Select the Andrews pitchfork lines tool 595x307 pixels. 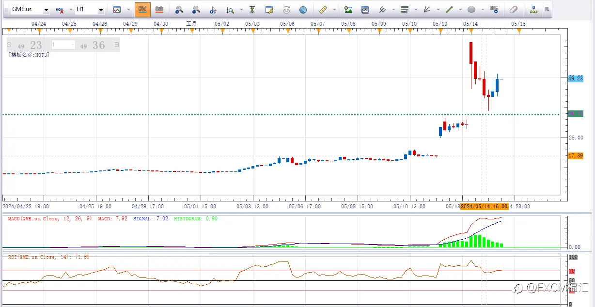pos(382,10)
